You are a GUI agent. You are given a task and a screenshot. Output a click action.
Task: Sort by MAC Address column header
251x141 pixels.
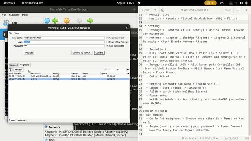click(19, 74)
